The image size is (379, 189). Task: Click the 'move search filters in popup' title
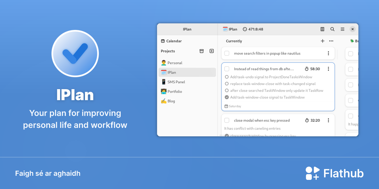[x=267, y=54]
